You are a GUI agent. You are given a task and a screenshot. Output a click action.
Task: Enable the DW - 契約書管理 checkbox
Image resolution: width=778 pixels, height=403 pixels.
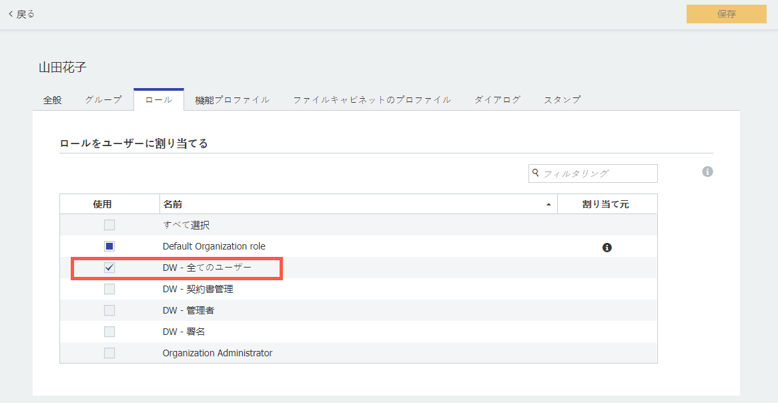point(109,289)
